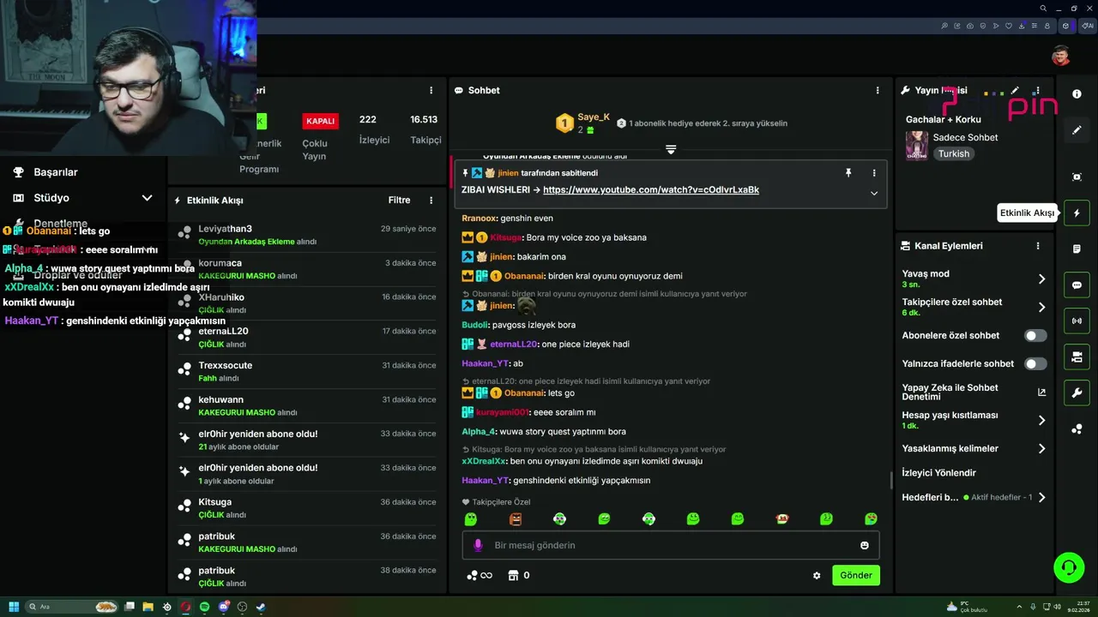
Task: Open the ZIBAI WISHLERI YouTube link
Action: [x=651, y=189]
